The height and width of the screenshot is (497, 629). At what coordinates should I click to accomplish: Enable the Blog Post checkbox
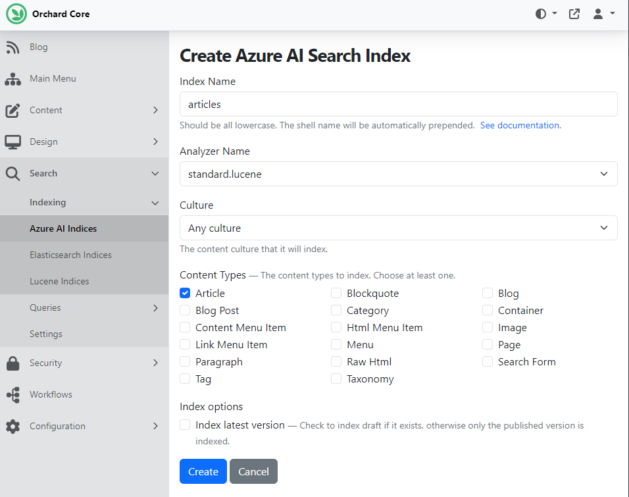185,310
